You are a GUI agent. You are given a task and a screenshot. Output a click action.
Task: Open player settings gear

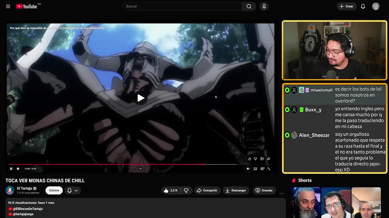point(262,169)
